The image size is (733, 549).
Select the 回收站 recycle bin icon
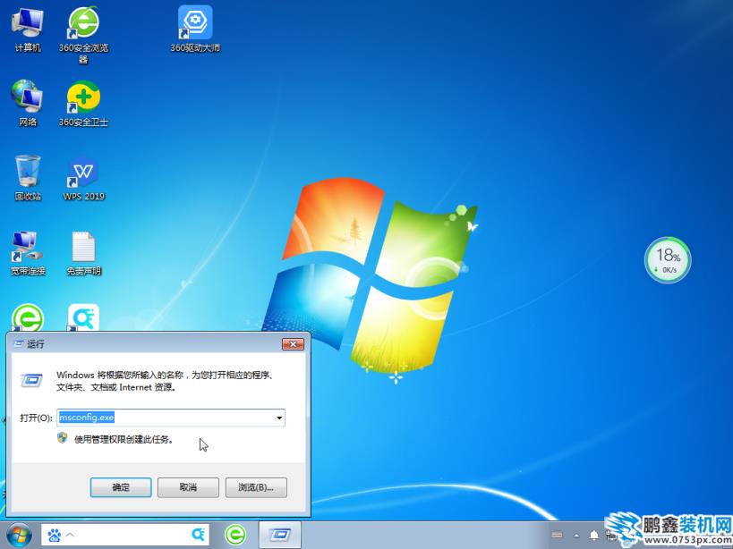coord(28,177)
